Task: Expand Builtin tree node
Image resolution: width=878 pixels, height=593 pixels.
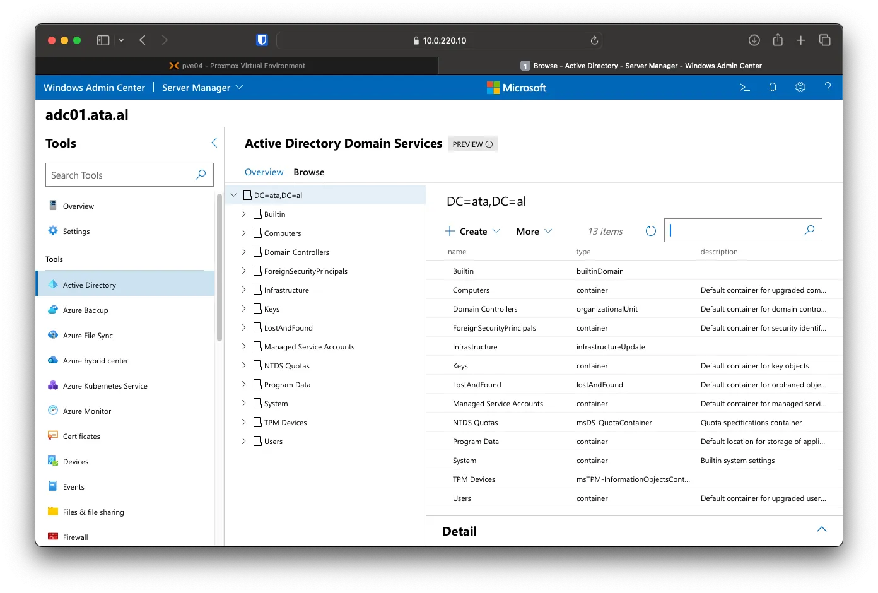Action: pyautogui.click(x=244, y=214)
